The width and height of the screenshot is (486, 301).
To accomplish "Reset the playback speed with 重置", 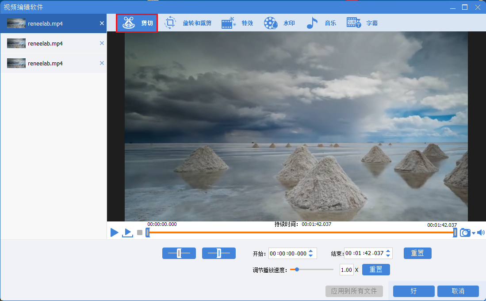I will coord(376,270).
